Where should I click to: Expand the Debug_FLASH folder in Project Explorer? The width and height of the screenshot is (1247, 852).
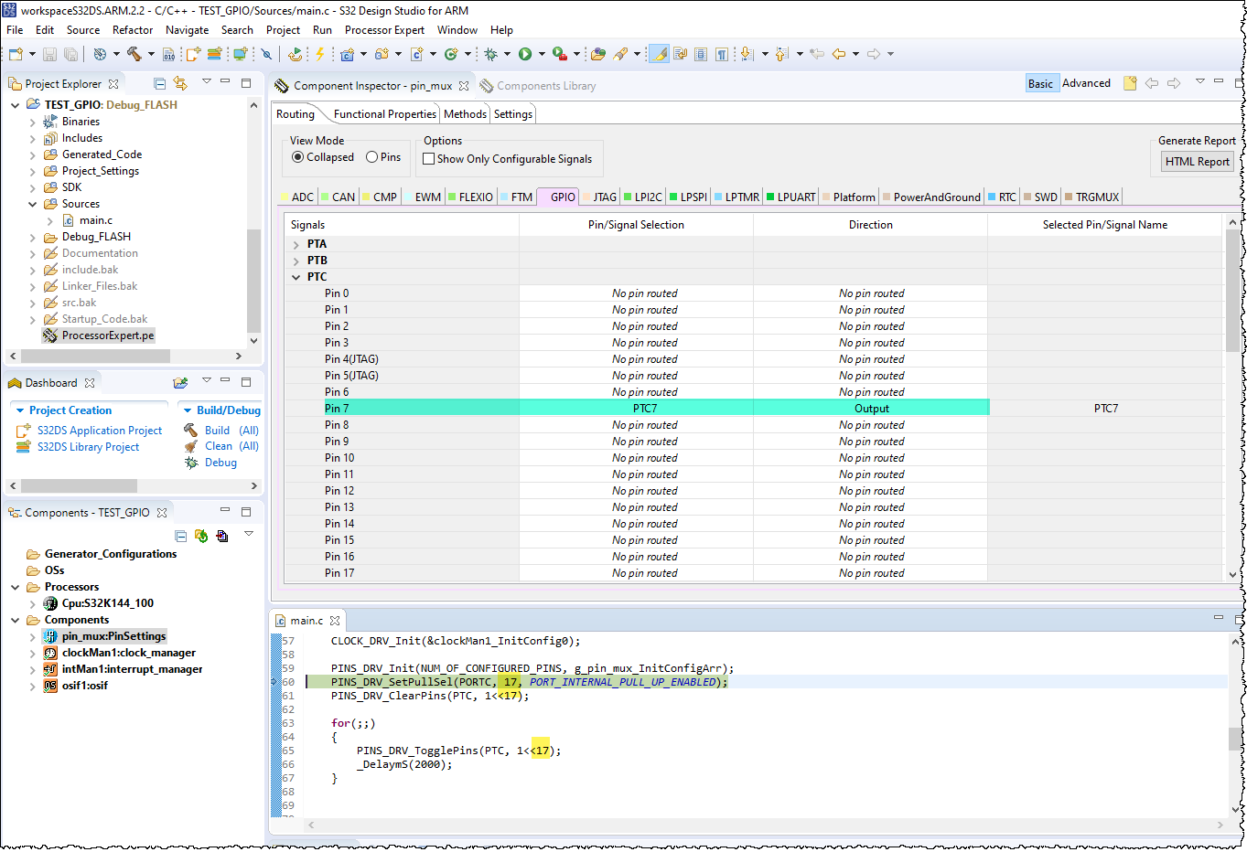[x=33, y=237]
